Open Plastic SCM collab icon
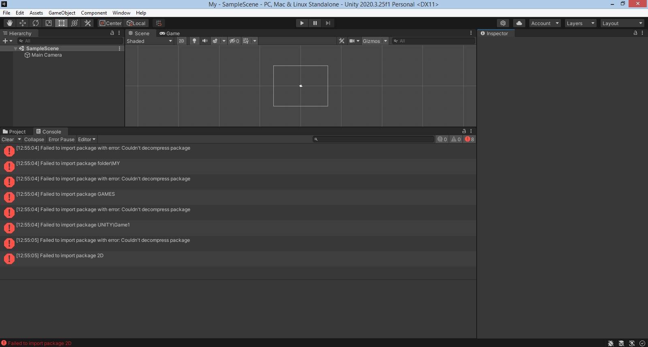This screenshot has width=648, height=347. click(x=503, y=23)
